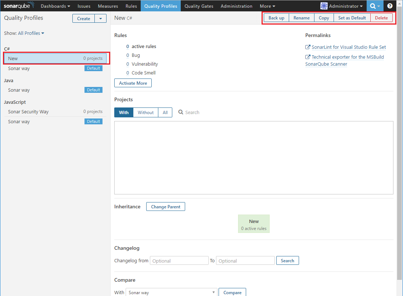Open the Compare With Sonar way dropdown

(172, 292)
